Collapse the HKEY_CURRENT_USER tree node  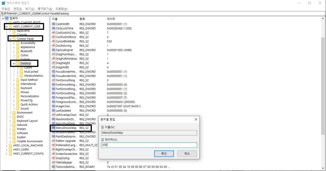pyautogui.click(x=6, y=26)
